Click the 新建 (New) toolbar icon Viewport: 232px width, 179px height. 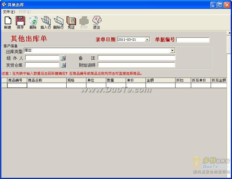tap(8, 23)
